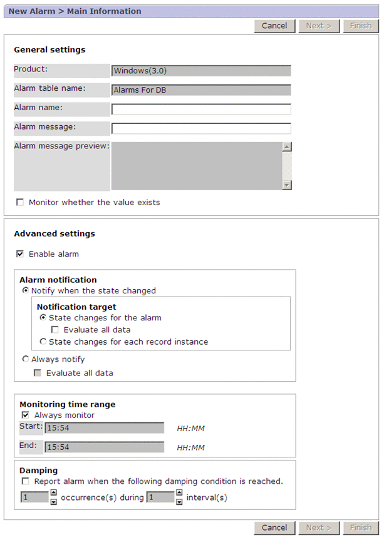Screen dimensions: 384x540
Task: Uncheck the Enable alarm checkbox
Action: [20, 254]
